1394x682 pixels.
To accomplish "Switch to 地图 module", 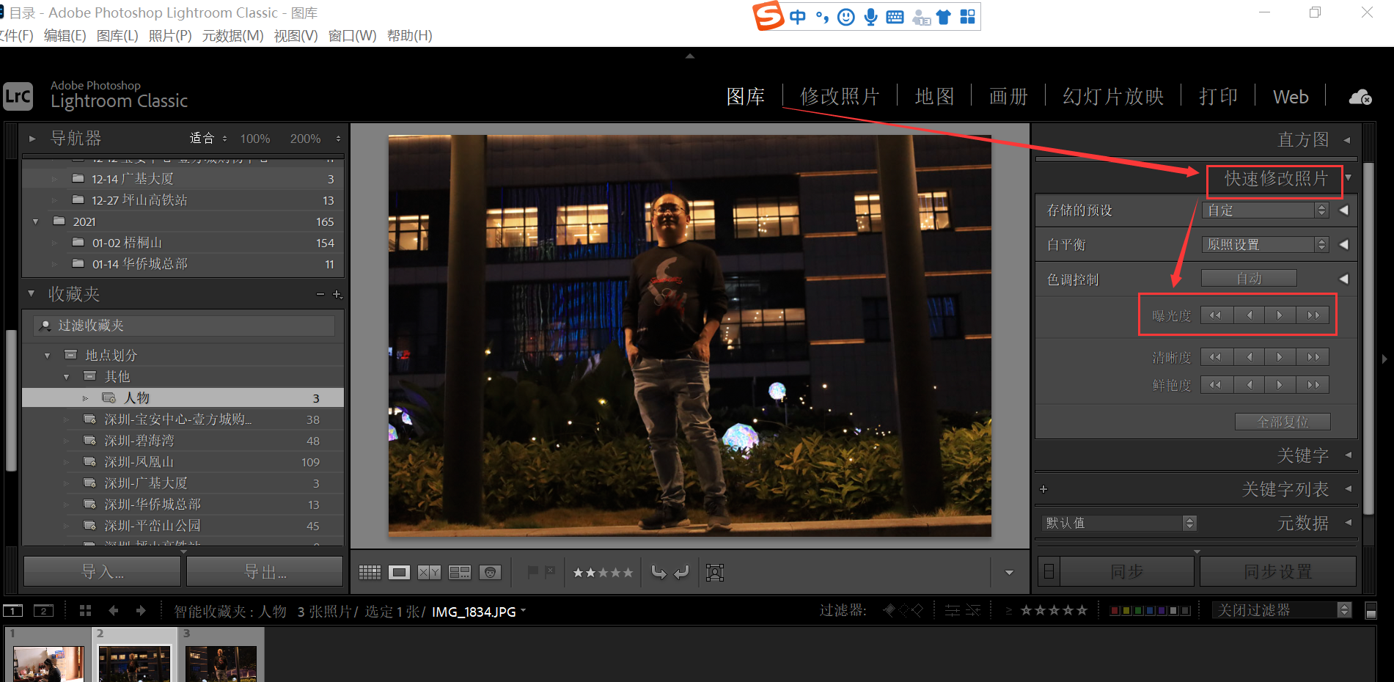I will coord(935,97).
